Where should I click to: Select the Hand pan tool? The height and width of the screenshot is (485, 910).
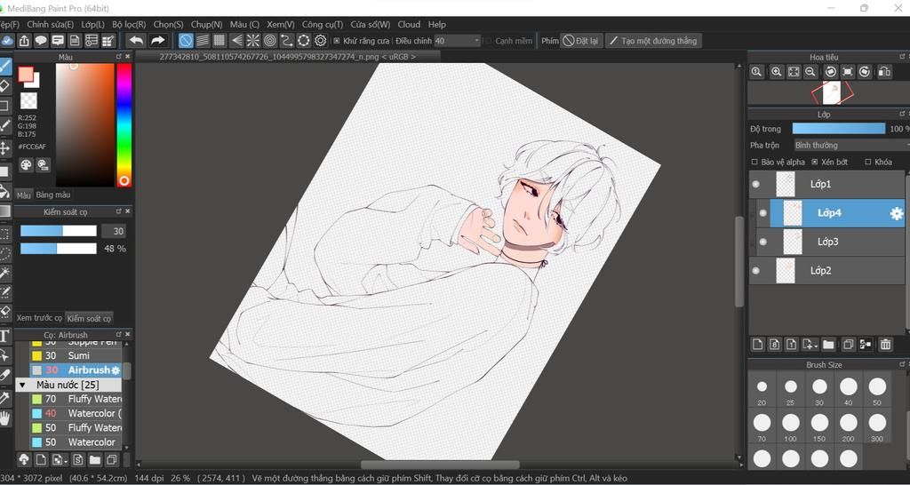pos(4,417)
